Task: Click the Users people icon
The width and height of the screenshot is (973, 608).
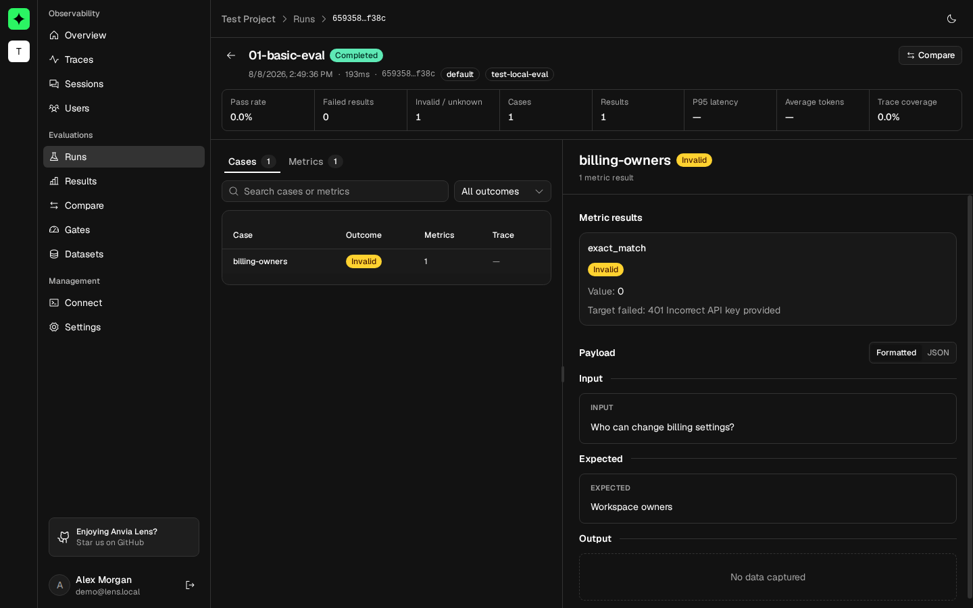Action: point(54,108)
